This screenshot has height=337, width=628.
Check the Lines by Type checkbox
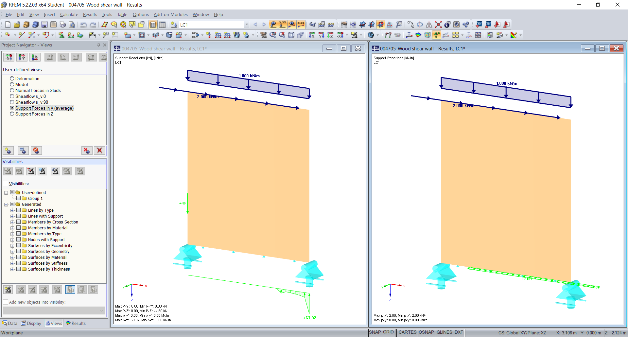[x=19, y=210]
